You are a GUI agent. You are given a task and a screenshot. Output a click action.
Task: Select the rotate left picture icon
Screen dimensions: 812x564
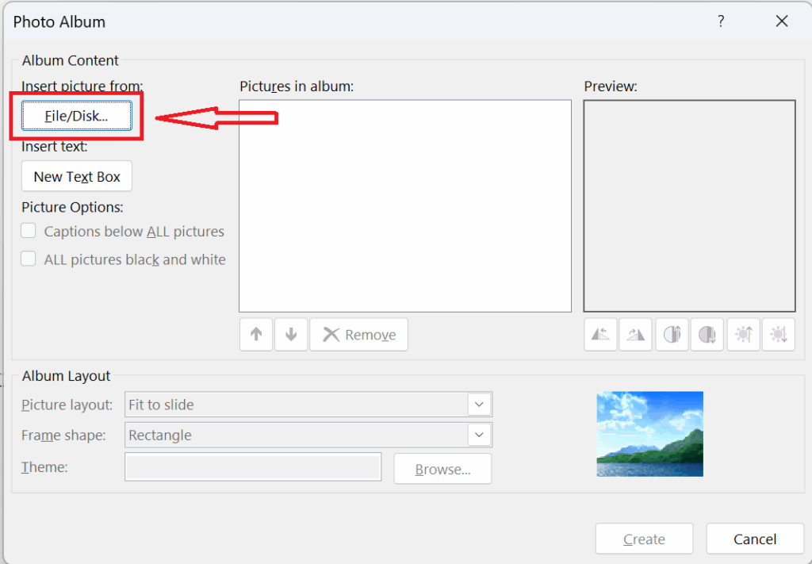[x=600, y=334]
